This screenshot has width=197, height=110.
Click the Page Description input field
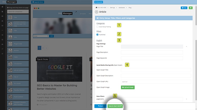tap(152, 52)
